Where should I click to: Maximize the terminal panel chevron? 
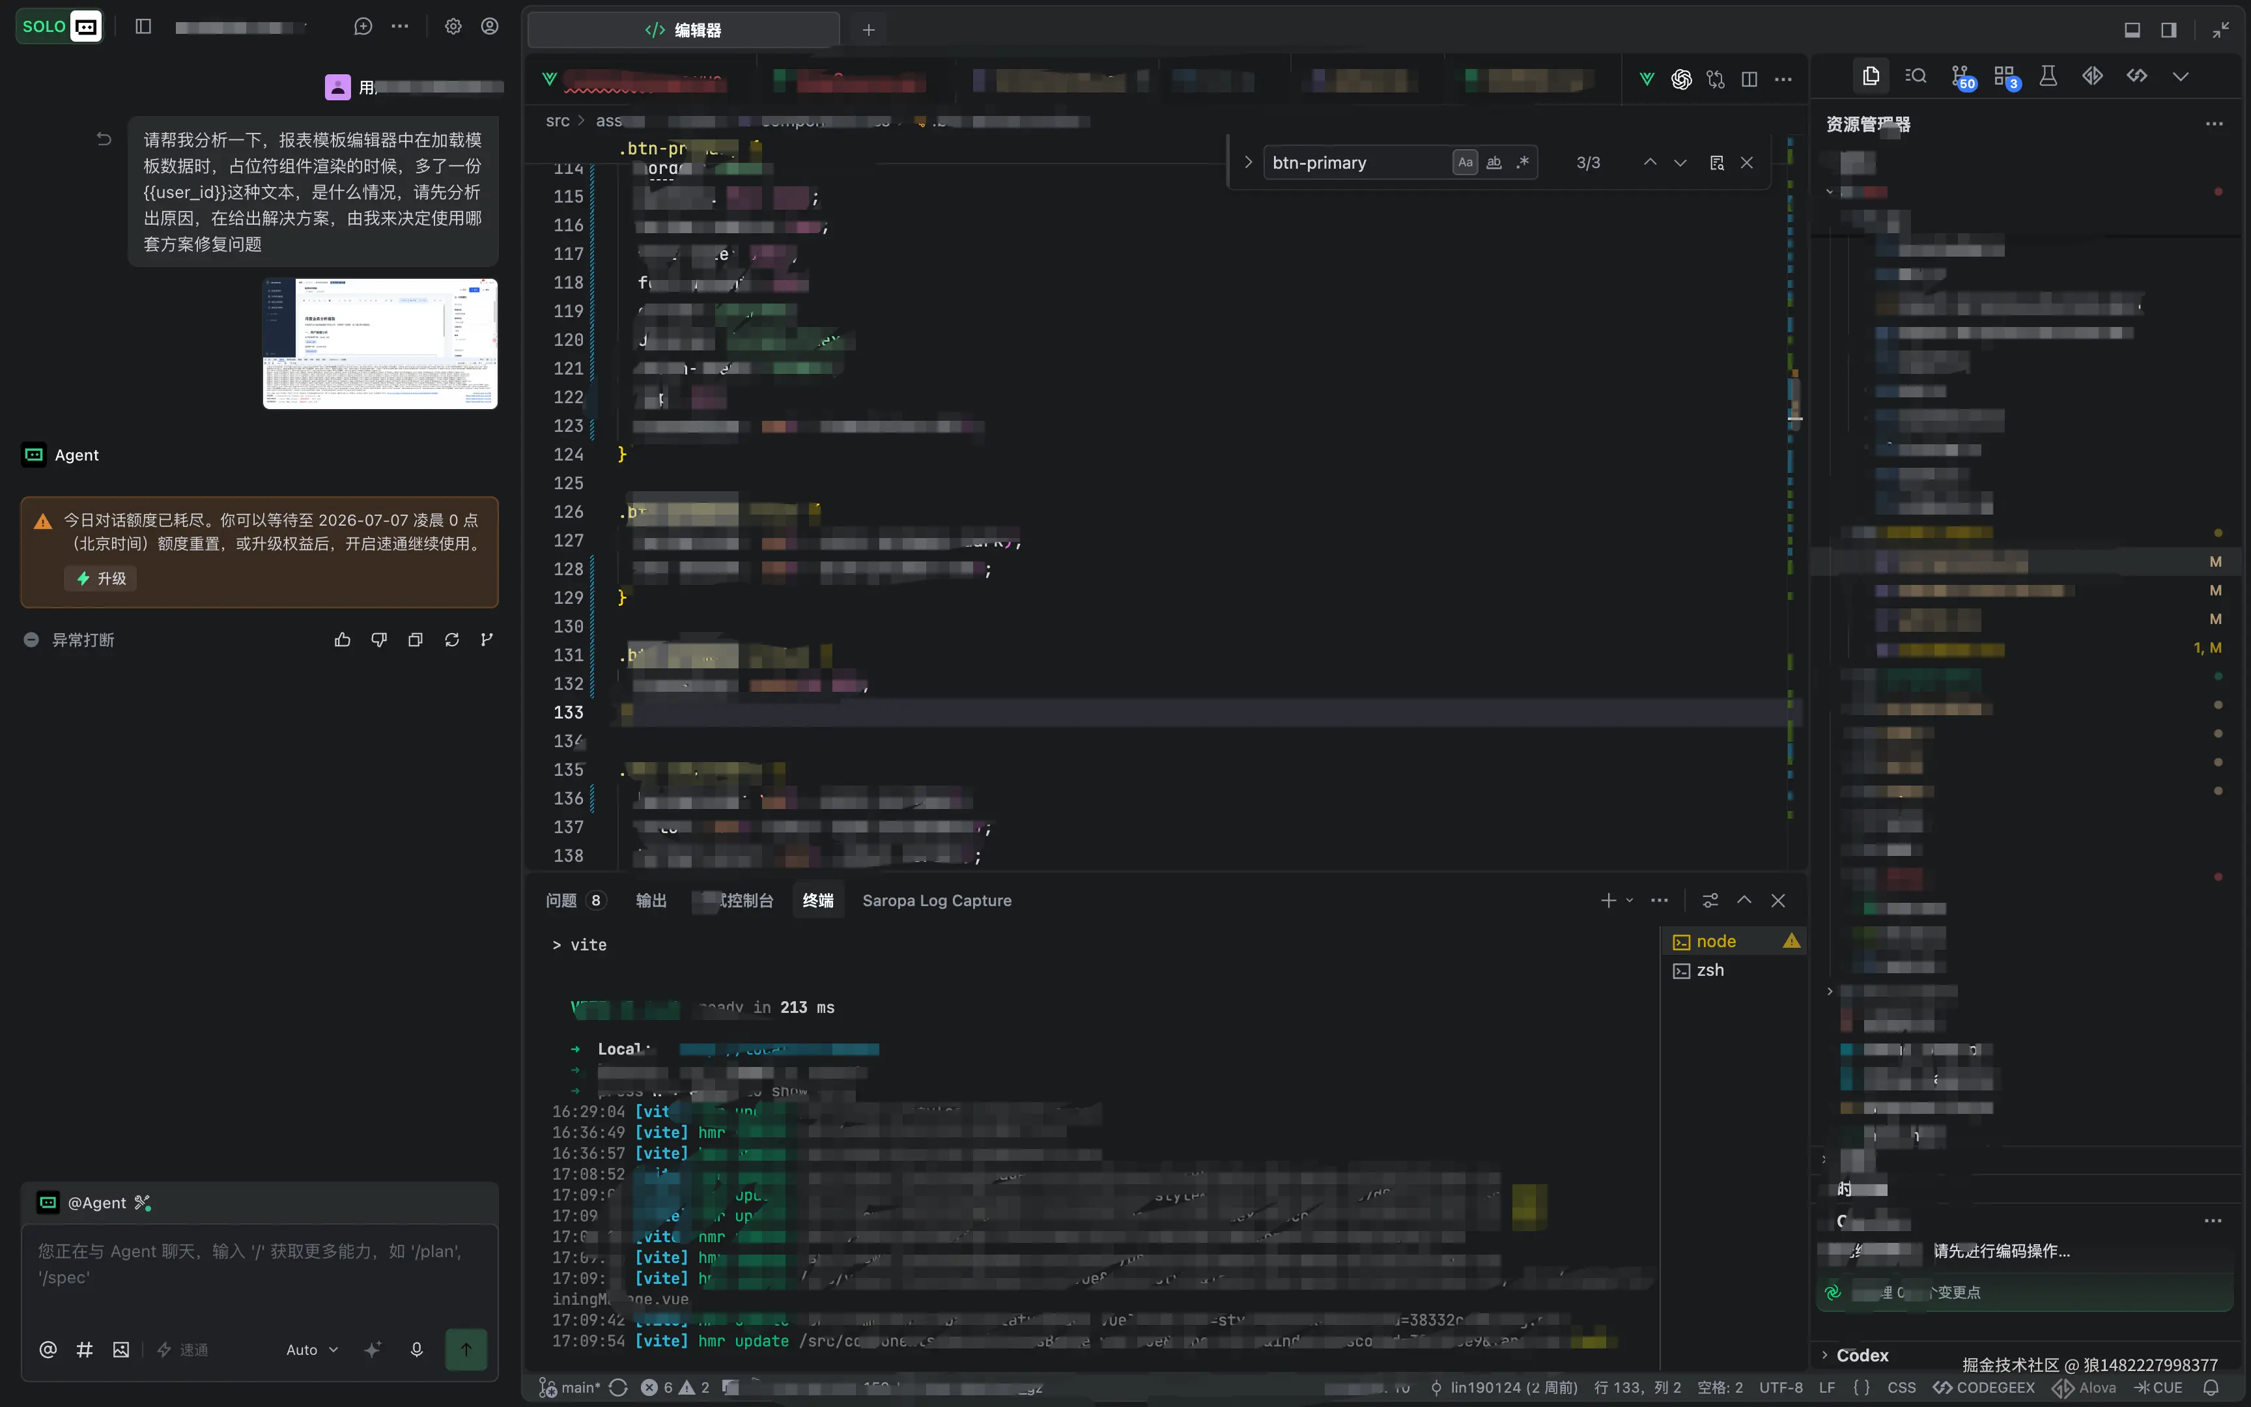[1744, 900]
